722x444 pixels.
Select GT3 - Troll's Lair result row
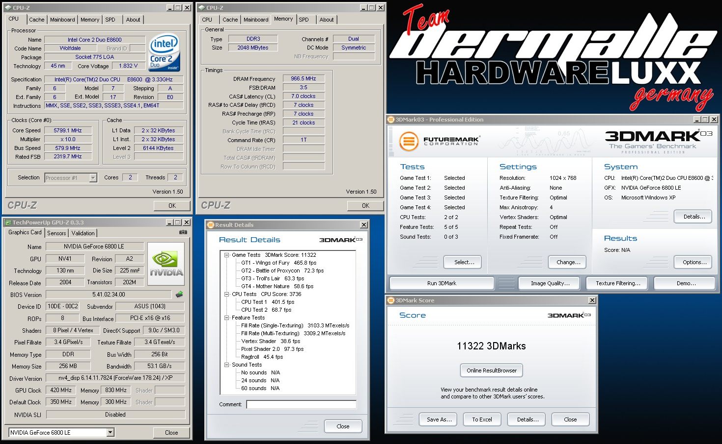273,278
